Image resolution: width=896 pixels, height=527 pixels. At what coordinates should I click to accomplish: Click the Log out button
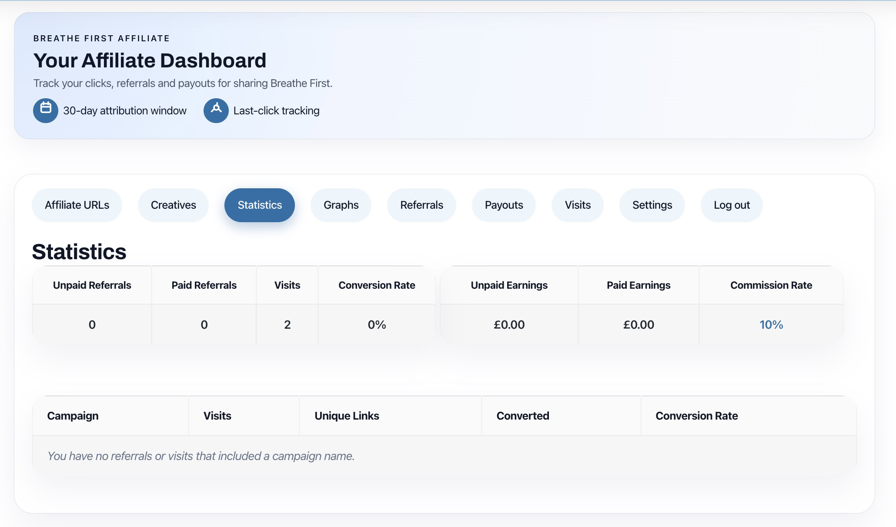[x=731, y=205]
